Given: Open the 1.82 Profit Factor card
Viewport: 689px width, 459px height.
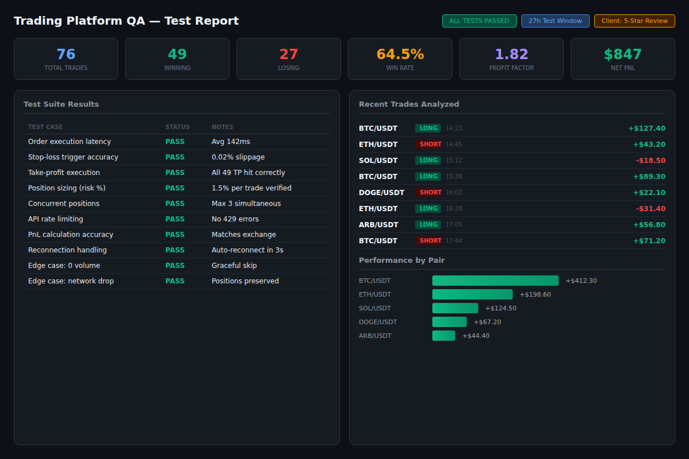Looking at the screenshot, I should [512, 59].
